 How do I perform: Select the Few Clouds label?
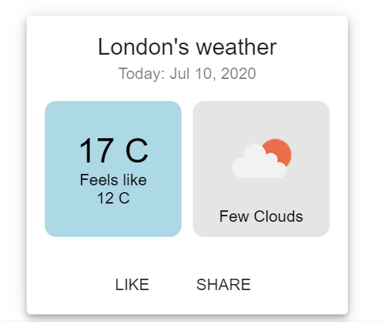click(x=261, y=216)
